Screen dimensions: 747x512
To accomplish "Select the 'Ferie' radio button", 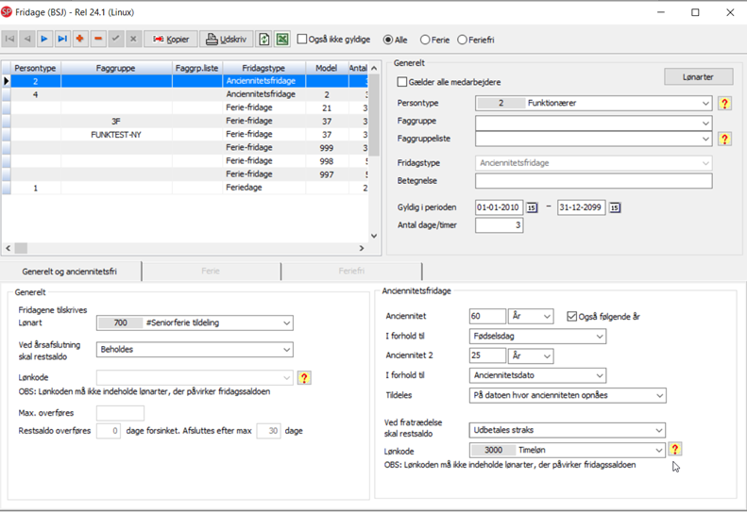I will tap(425, 40).
